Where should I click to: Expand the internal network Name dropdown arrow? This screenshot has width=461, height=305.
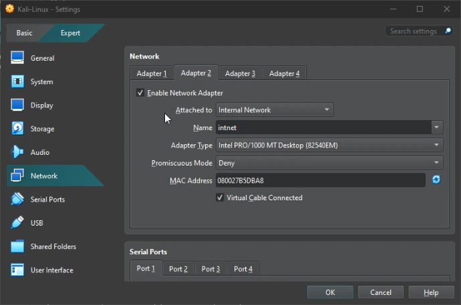(436, 127)
